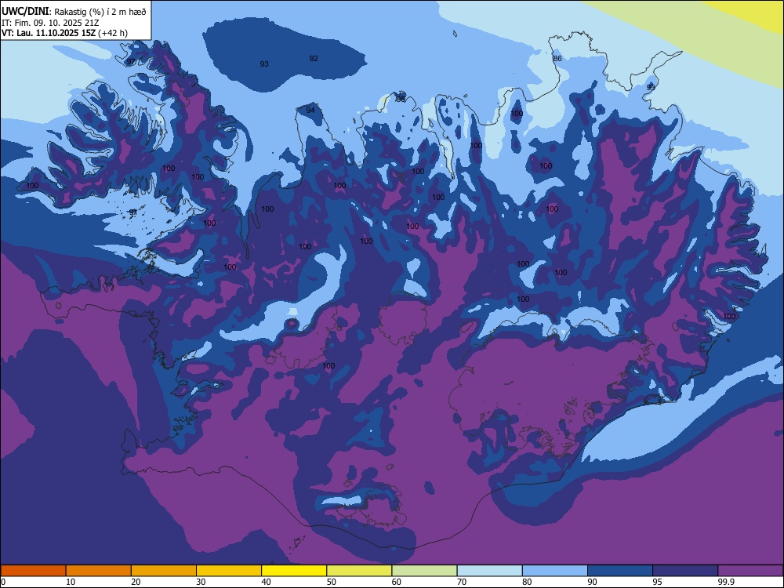
Task: Select the purple above-99.9 legend swatch
Action: [750, 571]
